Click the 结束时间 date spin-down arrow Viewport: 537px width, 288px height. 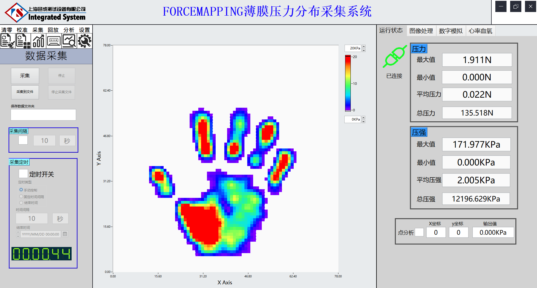click(x=18, y=236)
